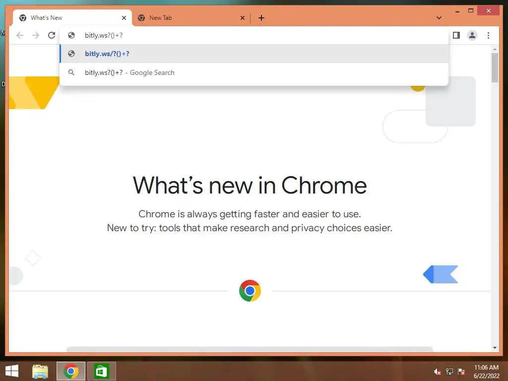This screenshot has height=381, width=508.
Task: Open the side panel icon
Action: point(456,35)
